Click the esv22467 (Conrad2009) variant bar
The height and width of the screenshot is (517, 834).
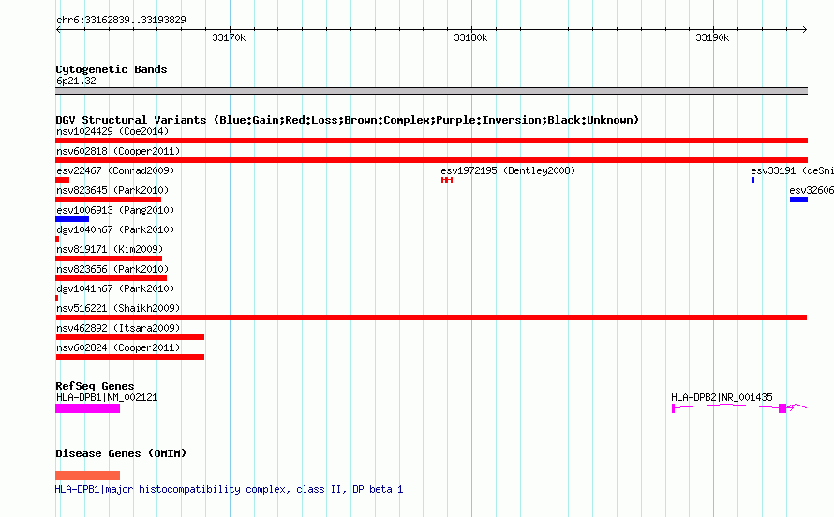point(62,180)
